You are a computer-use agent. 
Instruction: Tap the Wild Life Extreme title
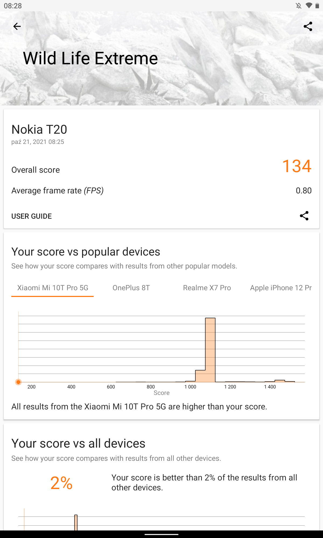[90, 58]
